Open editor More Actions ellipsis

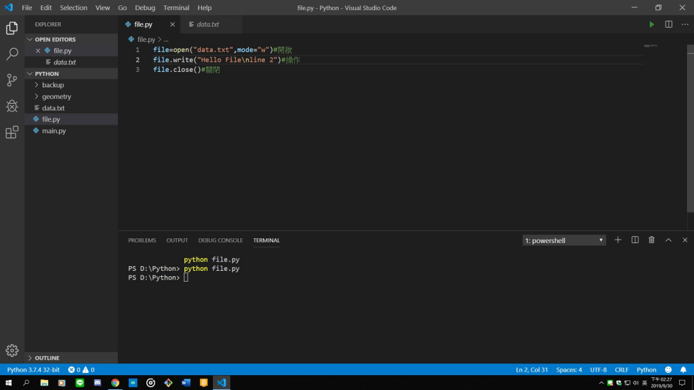[x=685, y=24]
